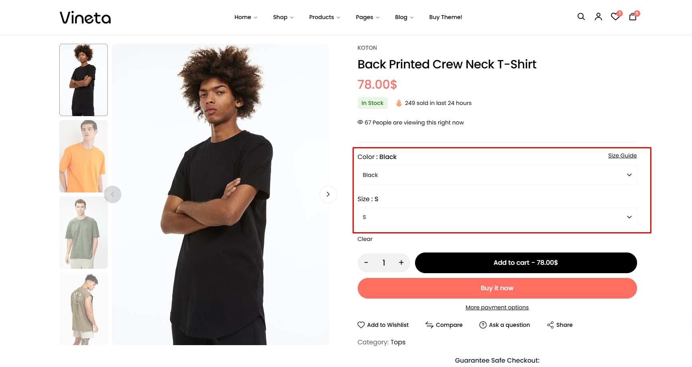Screen dimensions: 692x367
Task: Click Add to cart - 78.00$ button
Action: [526, 263]
